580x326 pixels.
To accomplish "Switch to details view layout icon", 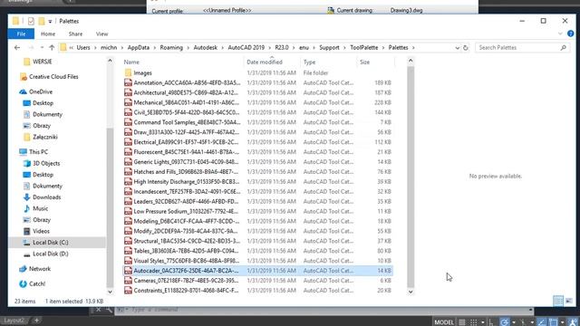I will [558, 301].
